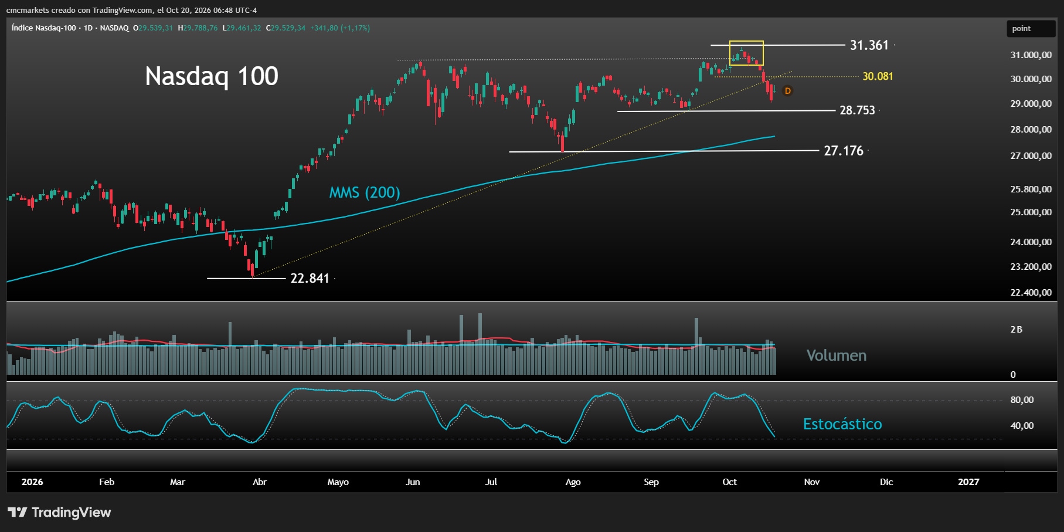Image resolution: width=1064 pixels, height=532 pixels.
Task: Click the 28.753 support level label
Action: (857, 110)
